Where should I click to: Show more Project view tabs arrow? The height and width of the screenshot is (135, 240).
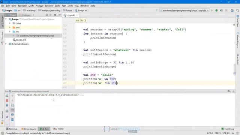pos(33,15)
